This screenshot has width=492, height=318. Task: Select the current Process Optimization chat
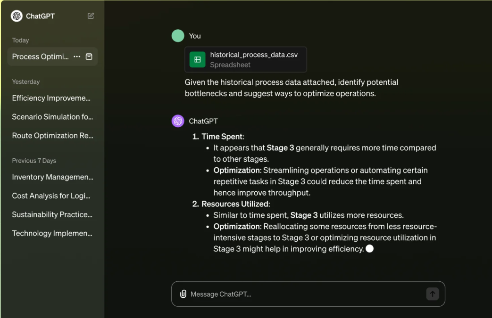(40, 57)
